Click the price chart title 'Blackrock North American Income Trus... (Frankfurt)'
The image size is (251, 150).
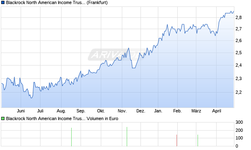click(57, 3)
